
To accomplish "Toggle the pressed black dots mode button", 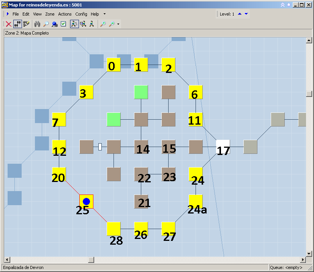I will (x=17, y=24).
